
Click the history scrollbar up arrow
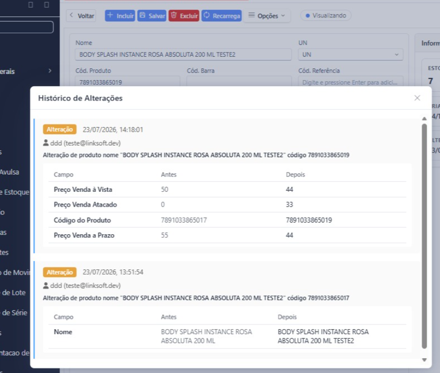tap(424, 119)
